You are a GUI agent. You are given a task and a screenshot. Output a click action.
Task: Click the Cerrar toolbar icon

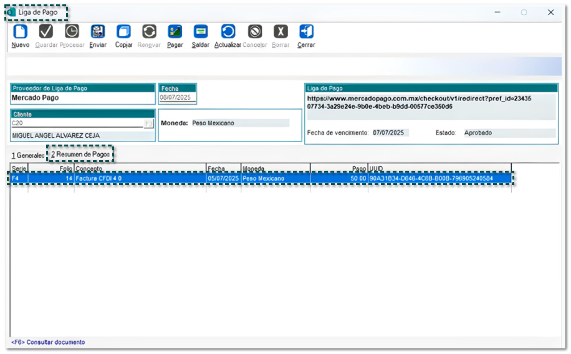click(x=305, y=32)
